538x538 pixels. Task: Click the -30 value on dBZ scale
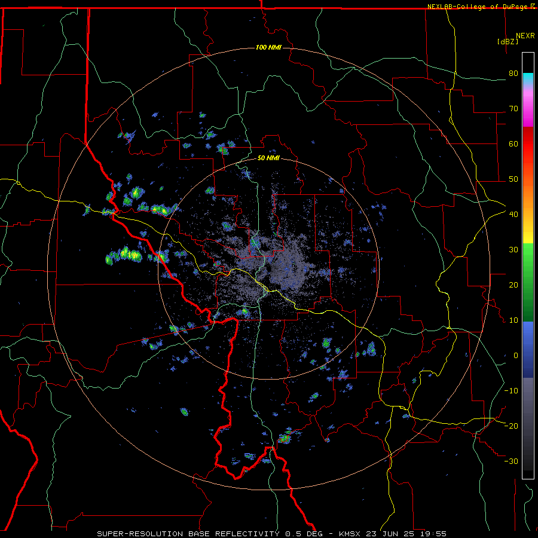pos(511,461)
